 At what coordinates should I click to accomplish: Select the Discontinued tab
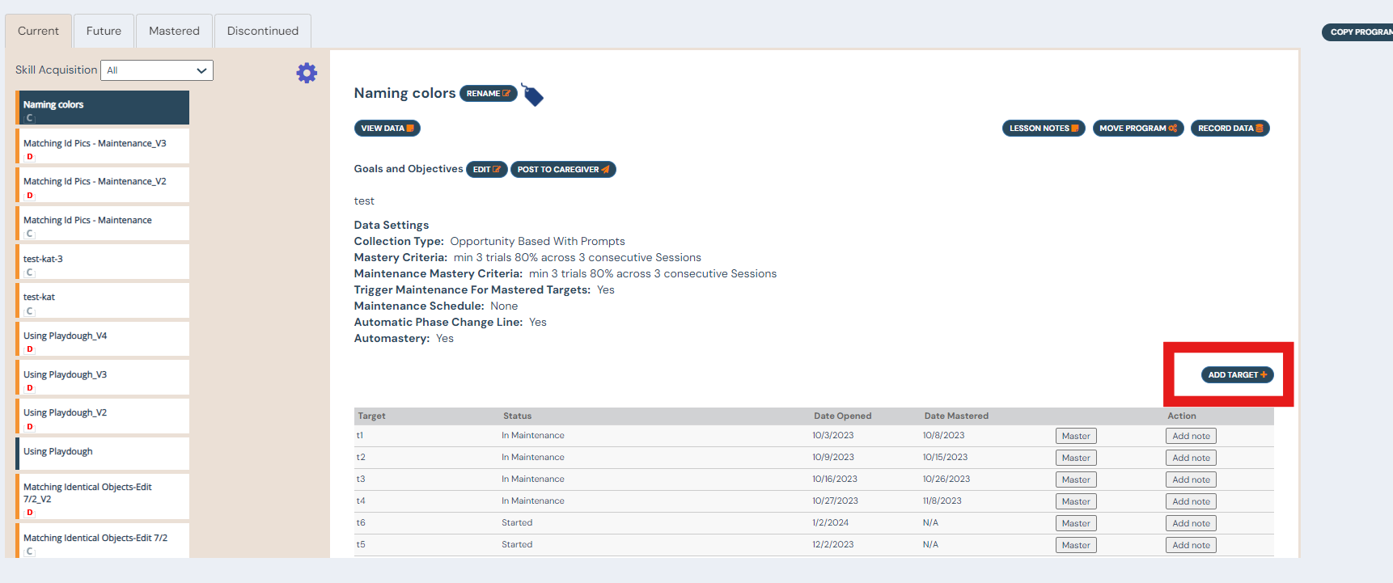pos(262,32)
